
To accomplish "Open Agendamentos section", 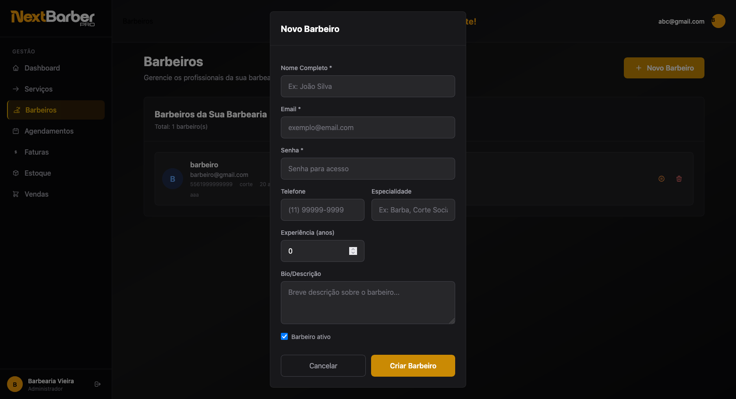I will click(x=49, y=131).
